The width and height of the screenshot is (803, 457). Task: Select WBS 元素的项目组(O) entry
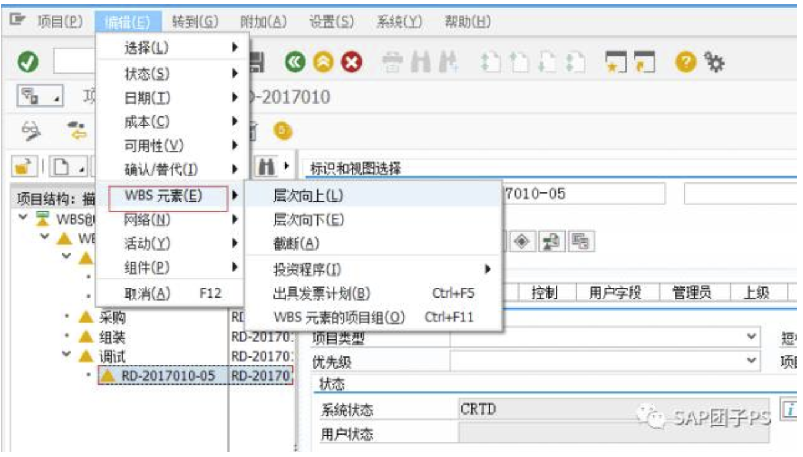[x=373, y=318]
